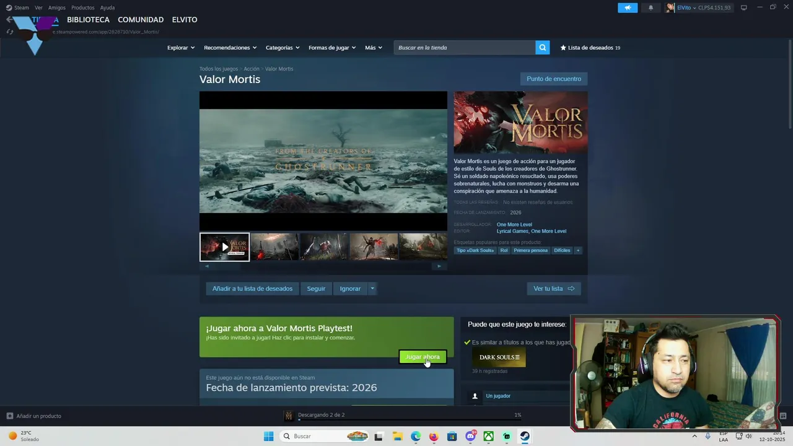Click the back navigation arrow

[x=9, y=20]
